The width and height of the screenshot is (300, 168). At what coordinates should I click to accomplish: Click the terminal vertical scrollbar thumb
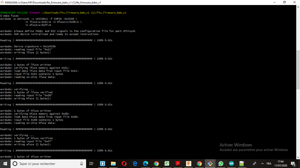coord(298,70)
